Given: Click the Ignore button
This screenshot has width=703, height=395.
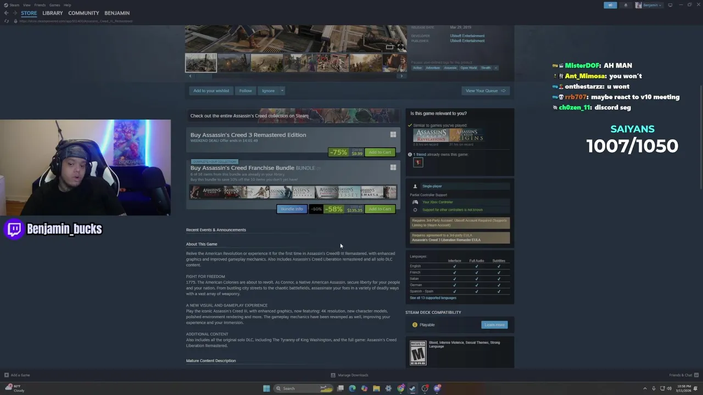Looking at the screenshot, I should pyautogui.click(x=268, y=91).
